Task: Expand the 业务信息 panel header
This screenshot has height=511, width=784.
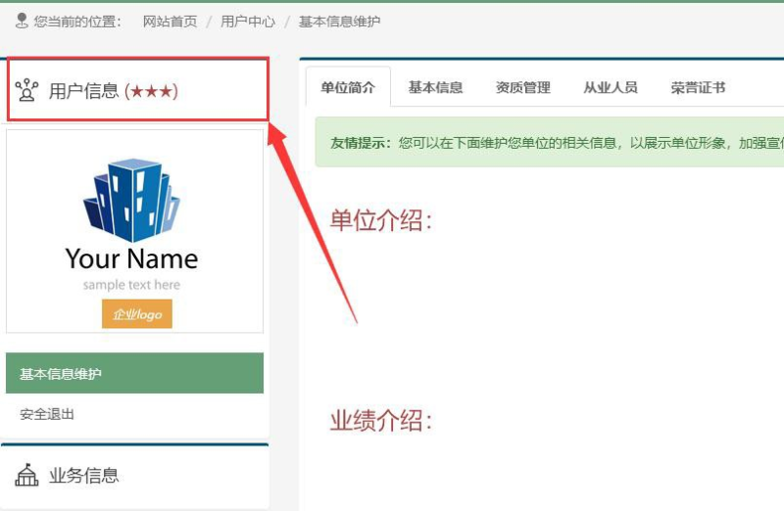Action: point(84,476)
